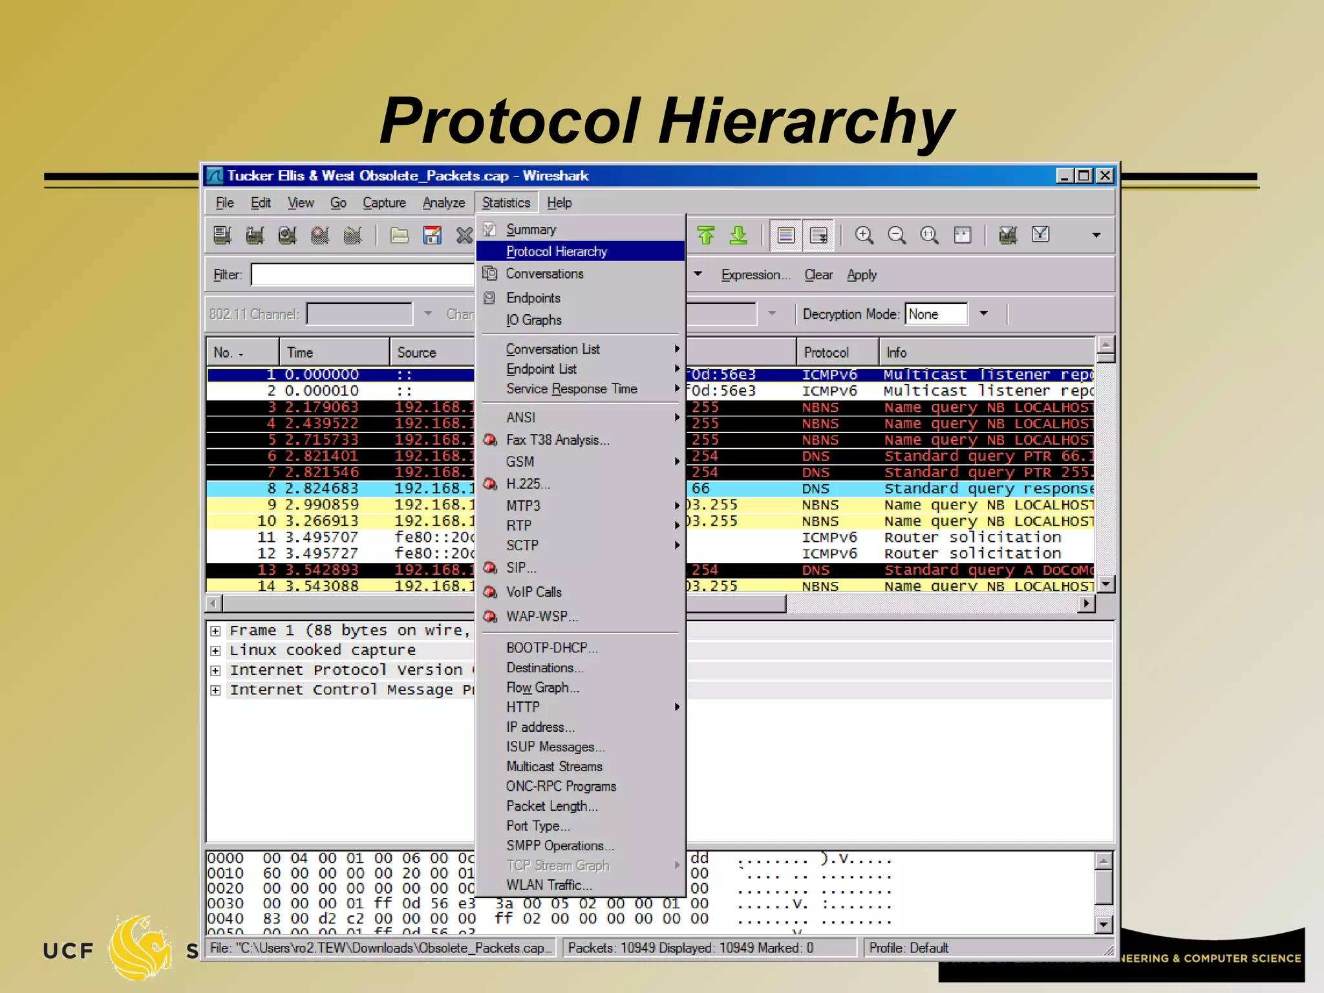Click the Apply filter button
The image size is (1324, 993).
coord(862,275)
